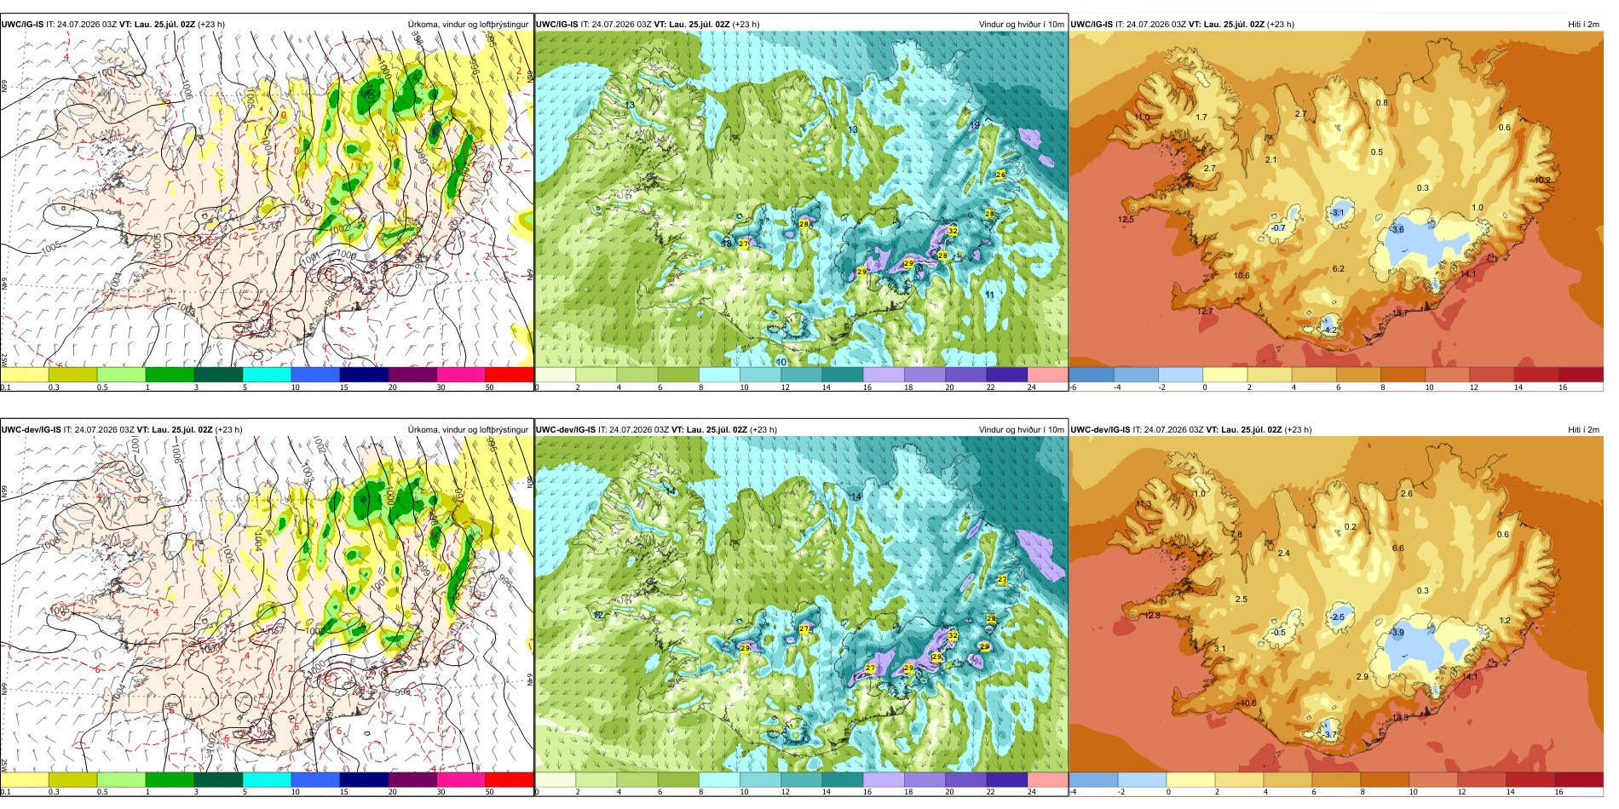This screenshot has height=809, width=1619.
Task: Click the 11.3 value on bottom temperature map
Action: click(x=1144, y=504)
